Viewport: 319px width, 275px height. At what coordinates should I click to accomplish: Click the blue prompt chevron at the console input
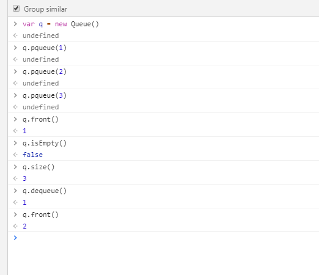click(15, 238)
